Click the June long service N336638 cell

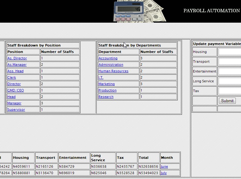point(103,166)
